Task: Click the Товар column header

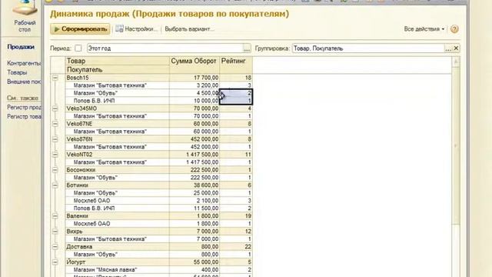Action: (x=117, y=61)
